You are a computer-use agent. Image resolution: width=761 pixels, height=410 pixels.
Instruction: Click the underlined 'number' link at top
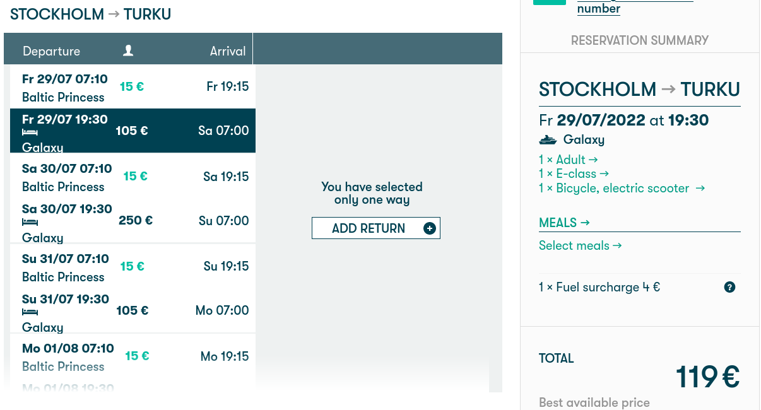click(598, 9)
